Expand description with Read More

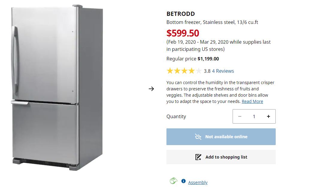coord(252,101)
